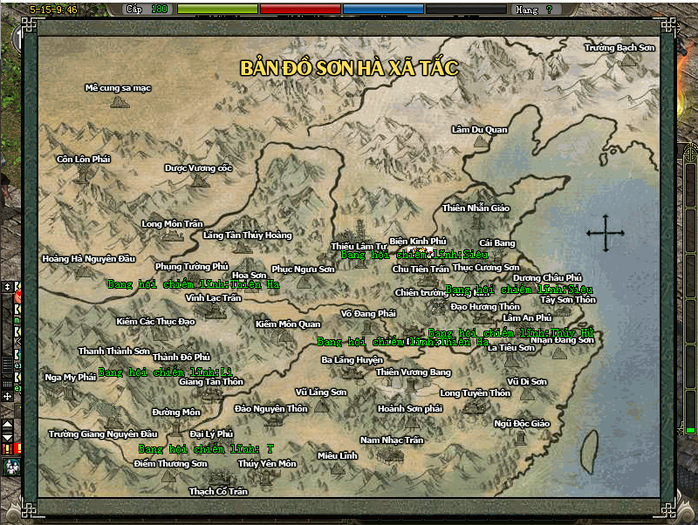The height and width of the screenshot is (525, 698).
Task: Click the Hạng rank indicator at top right
Action: pos(535,10)
